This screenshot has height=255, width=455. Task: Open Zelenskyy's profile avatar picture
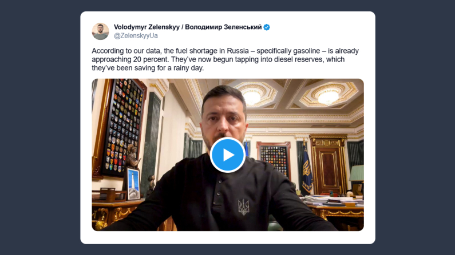100,31
